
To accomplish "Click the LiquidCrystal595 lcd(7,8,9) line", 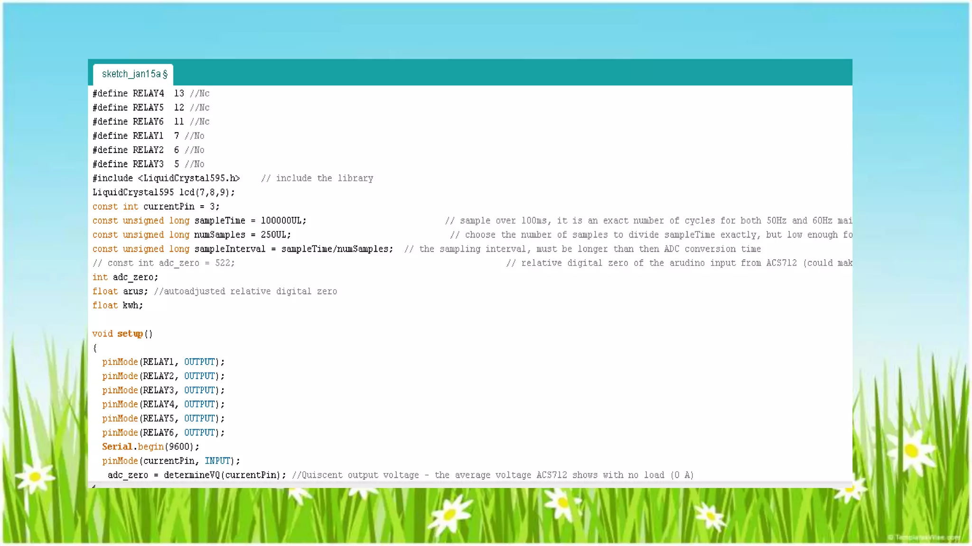I will [163, 192].
